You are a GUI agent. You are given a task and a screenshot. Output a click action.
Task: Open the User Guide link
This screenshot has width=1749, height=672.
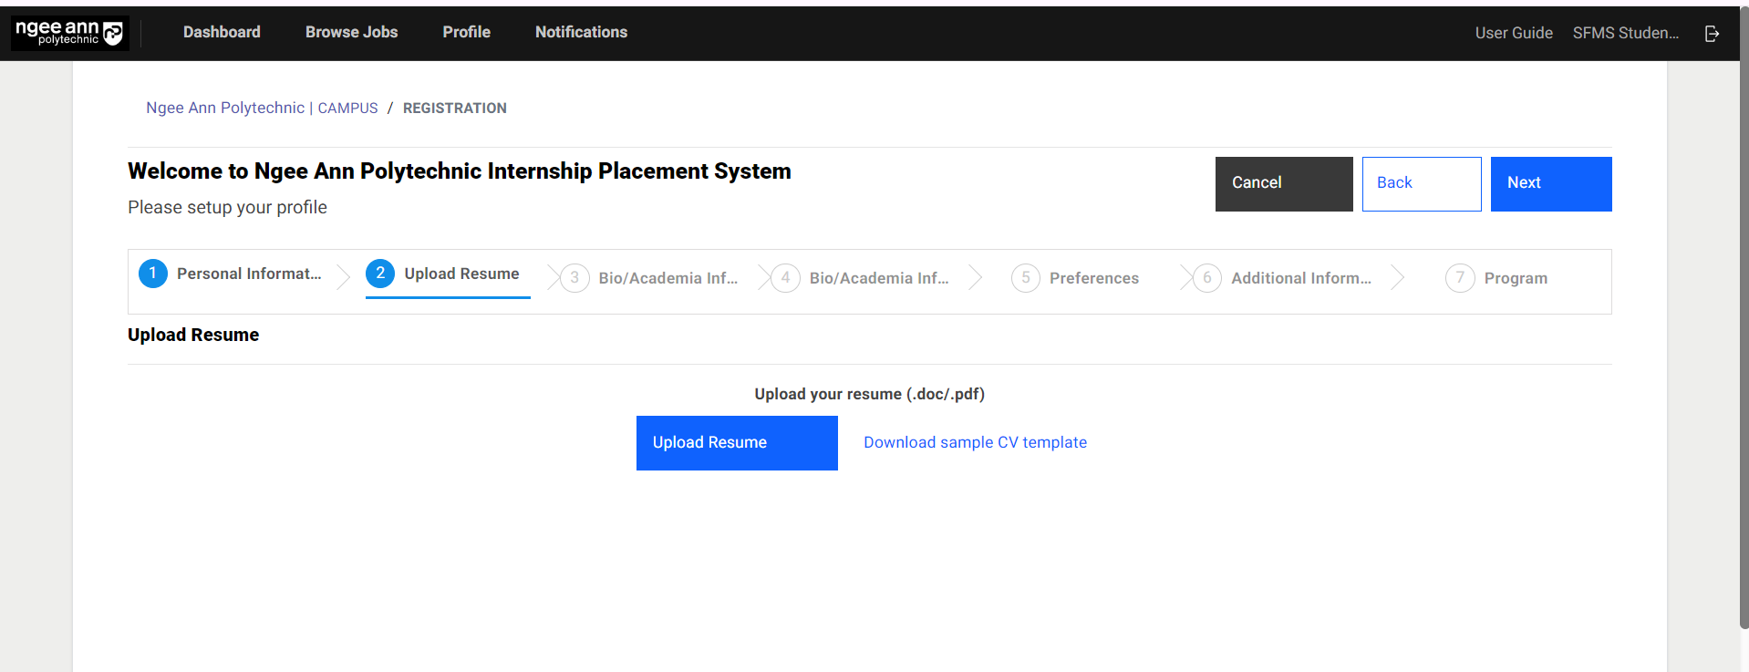tap(1513, 33)
